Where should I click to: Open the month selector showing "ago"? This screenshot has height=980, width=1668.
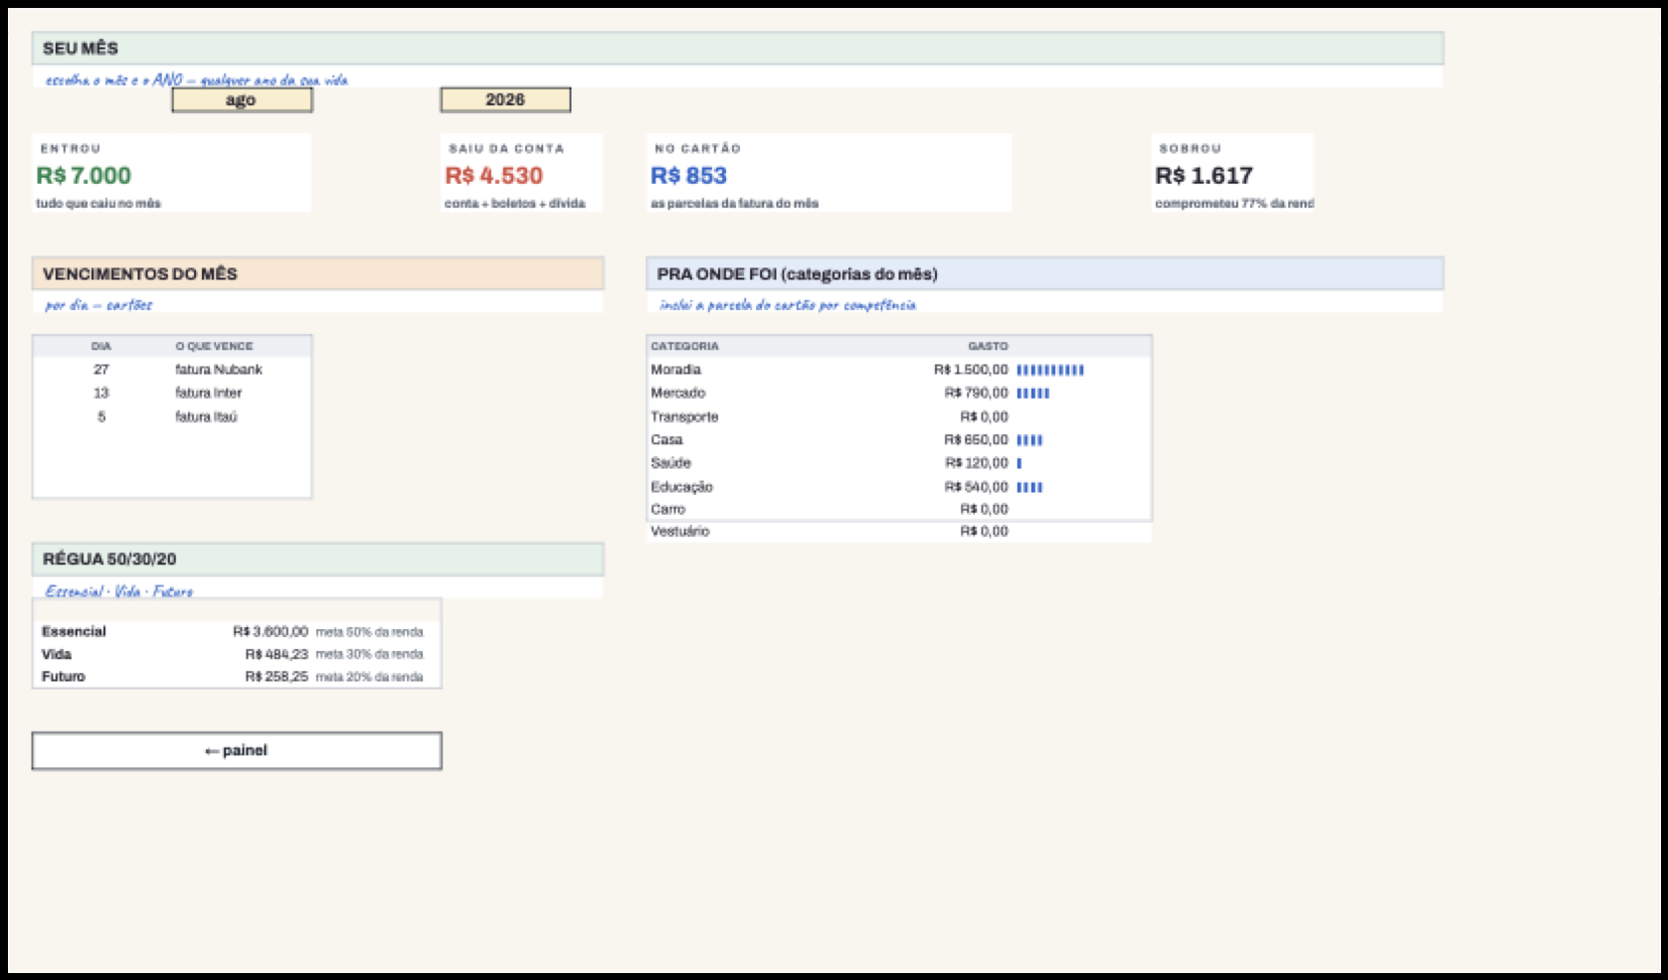click(x=242, y=99)
